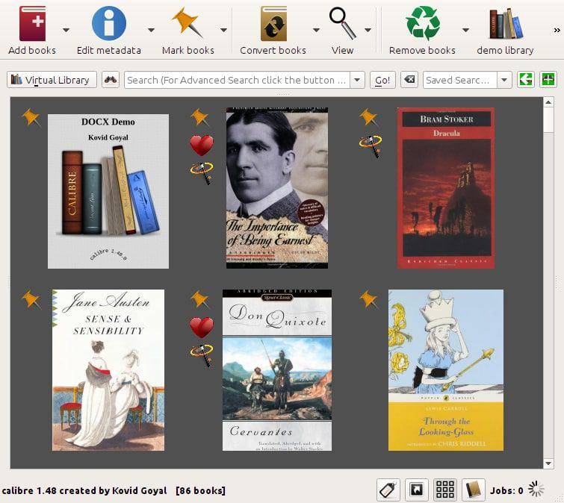Click heart emblem beside Don Quixote

(x=202, y=328)
